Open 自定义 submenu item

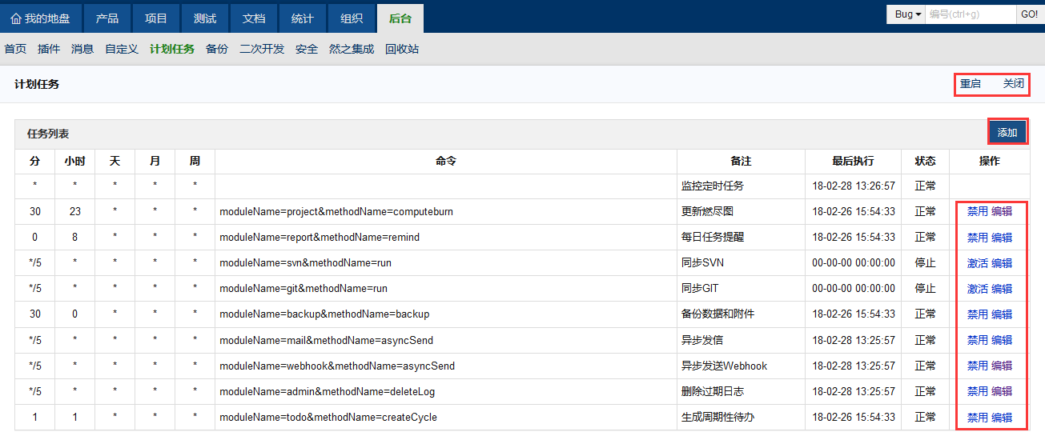point(122,49)
